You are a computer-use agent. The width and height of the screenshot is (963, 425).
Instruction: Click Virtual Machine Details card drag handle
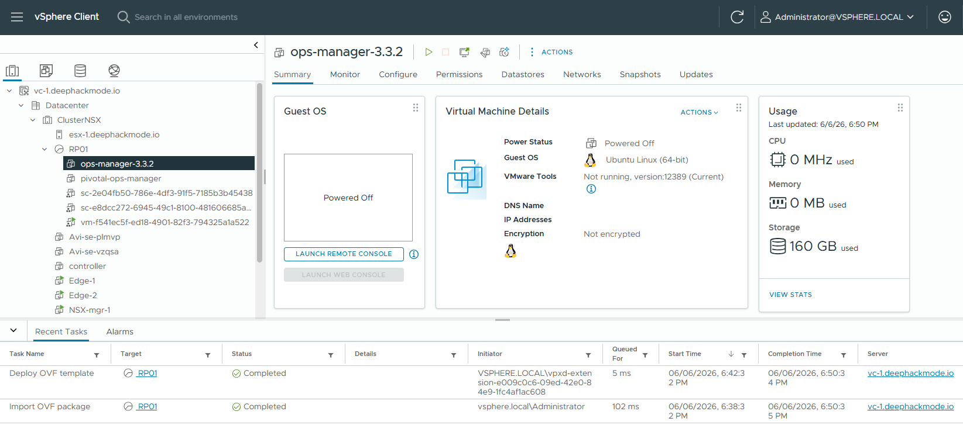[x=739, y=108]
